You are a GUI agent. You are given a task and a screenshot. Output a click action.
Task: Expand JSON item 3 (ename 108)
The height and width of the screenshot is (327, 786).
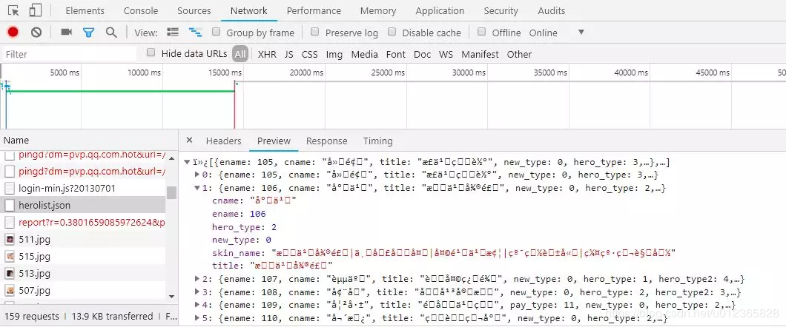197,292
